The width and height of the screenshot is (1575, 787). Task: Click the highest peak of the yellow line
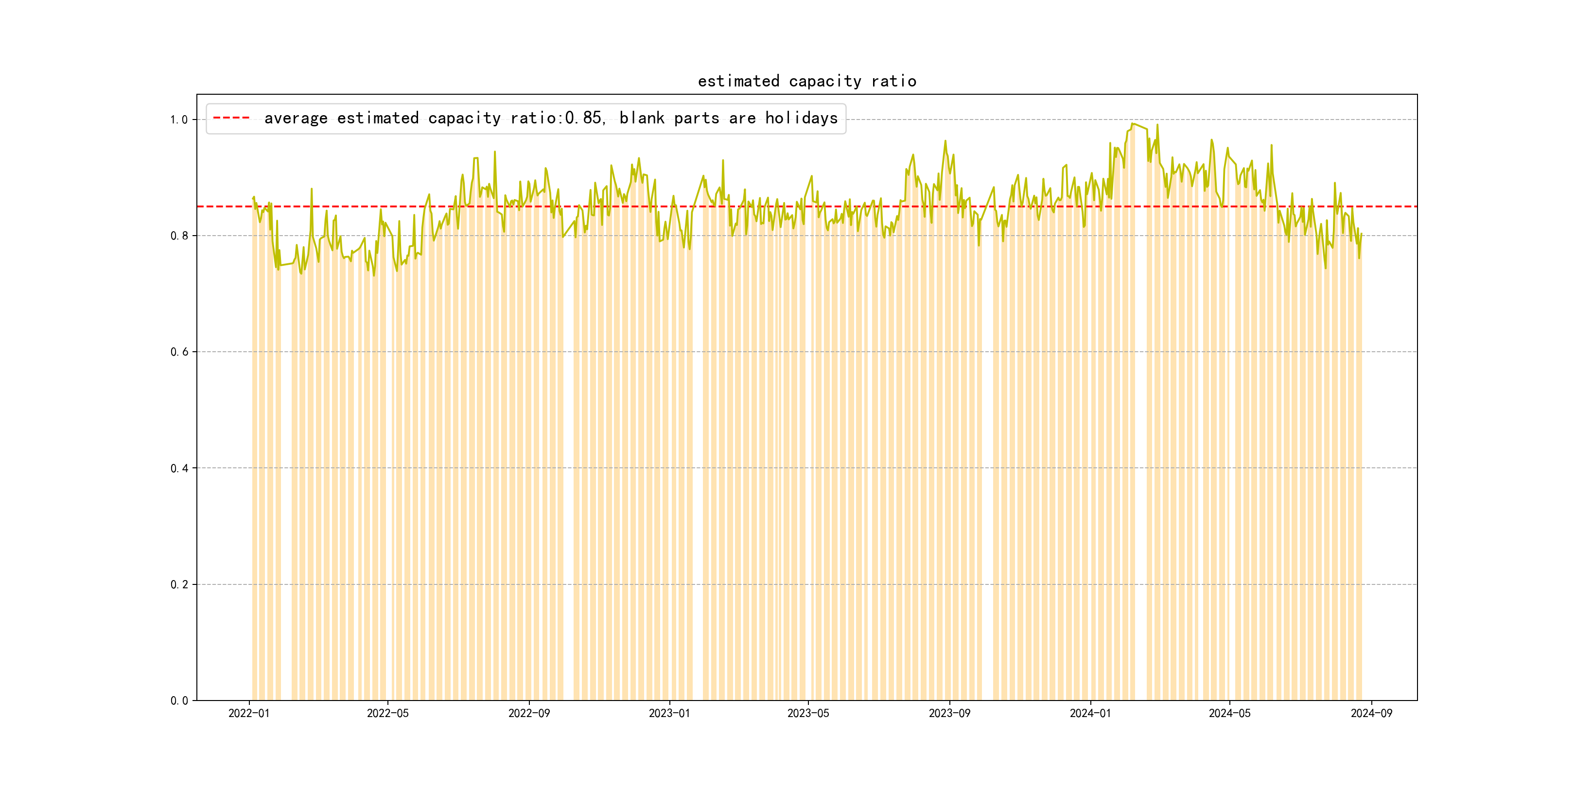[x=1133, y=124]
